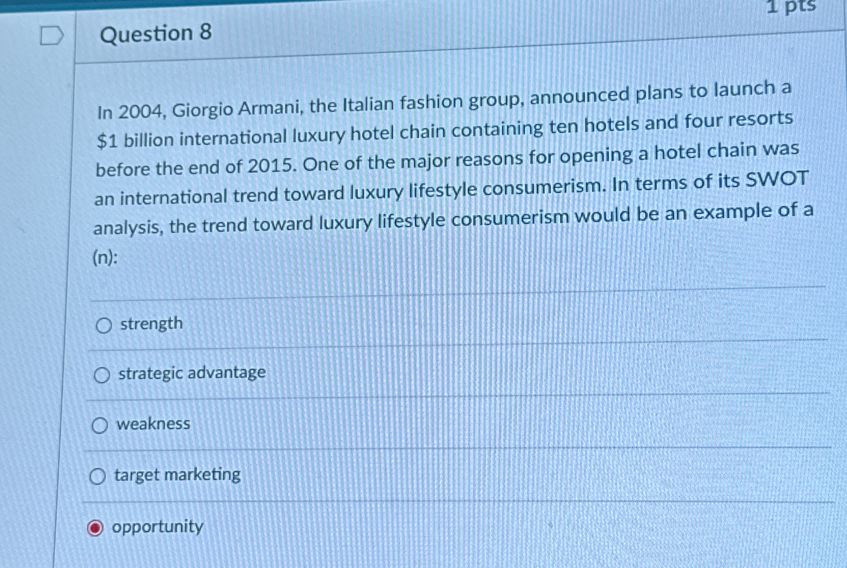This screenshot has width=847, height=568.
Task: Deselect the currently filled opportunity radio button
Action: pos(95,528)
